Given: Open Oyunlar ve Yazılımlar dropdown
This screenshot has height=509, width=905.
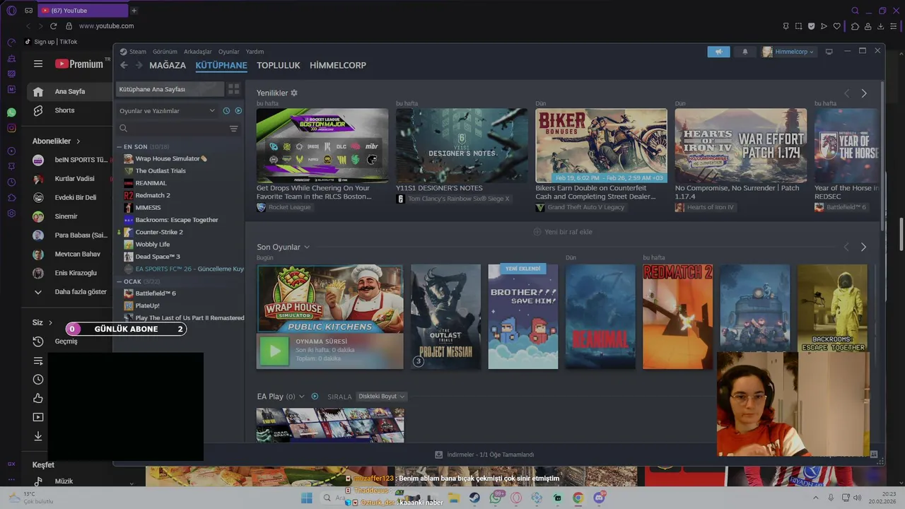Looking at the screenshot, I should click(167, 111).
